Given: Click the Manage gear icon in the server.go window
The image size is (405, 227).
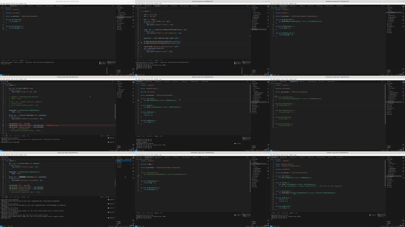Looking at the screenshot, I should [x=268, y=72].
